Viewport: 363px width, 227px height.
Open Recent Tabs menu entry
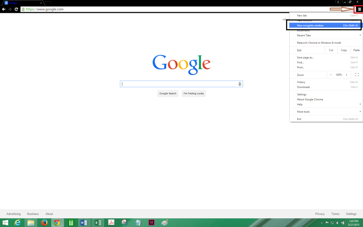326,36
